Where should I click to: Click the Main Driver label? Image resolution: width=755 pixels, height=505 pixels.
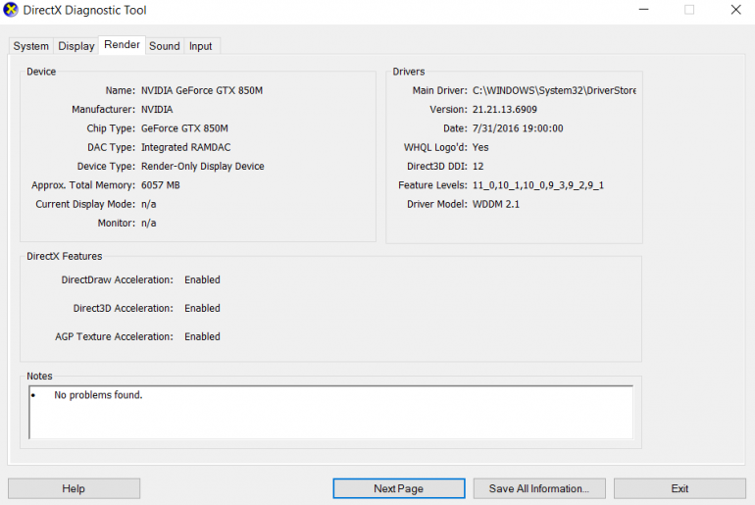click(x=439, y=90)
